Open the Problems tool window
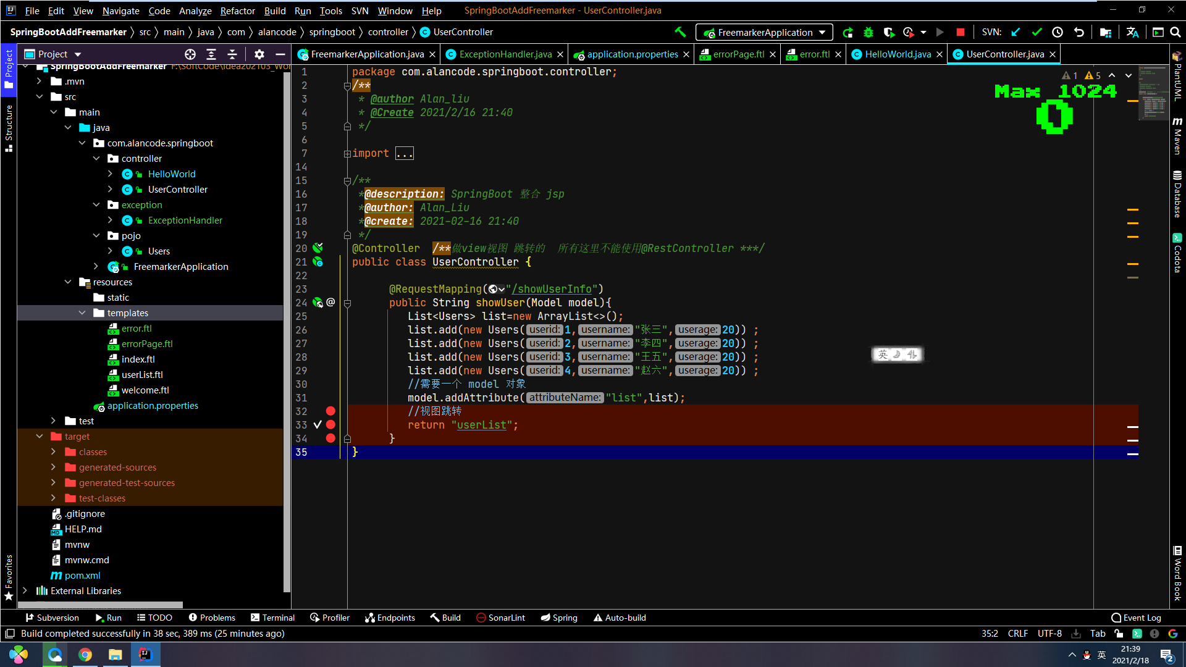 point(212,618)
